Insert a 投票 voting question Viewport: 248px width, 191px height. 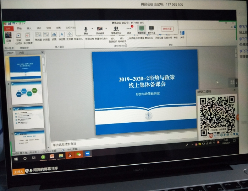54,35
